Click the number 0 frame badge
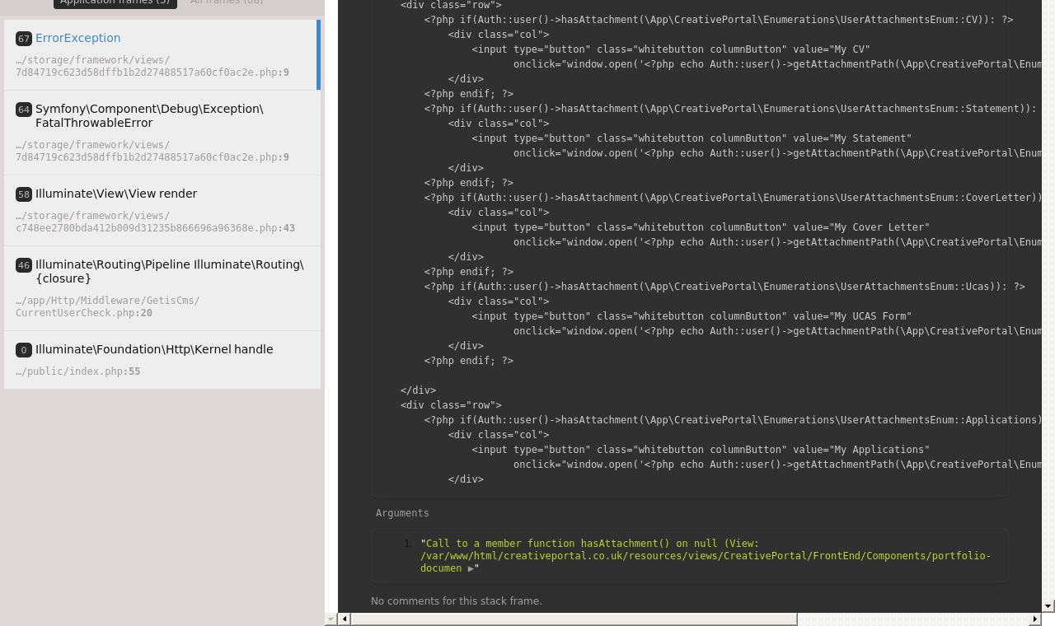This screenshot has width=1055, height=626. tap(24, 350)
